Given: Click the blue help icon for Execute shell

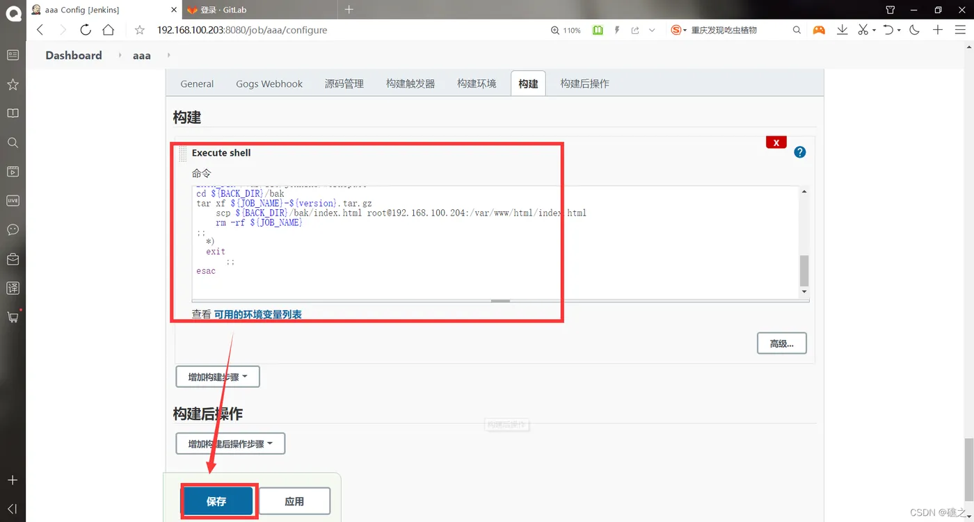Looking at the screenshot, I should (800, 152).
